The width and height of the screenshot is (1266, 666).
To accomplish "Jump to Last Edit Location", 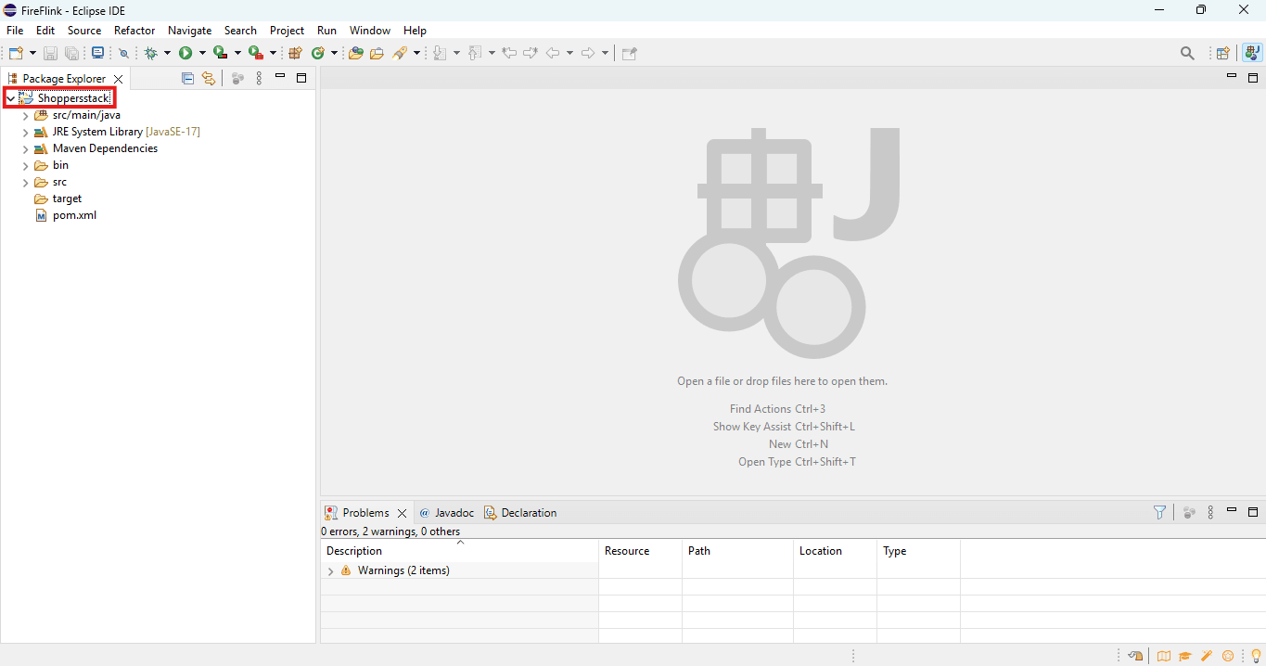I will [x=509, y=53].
